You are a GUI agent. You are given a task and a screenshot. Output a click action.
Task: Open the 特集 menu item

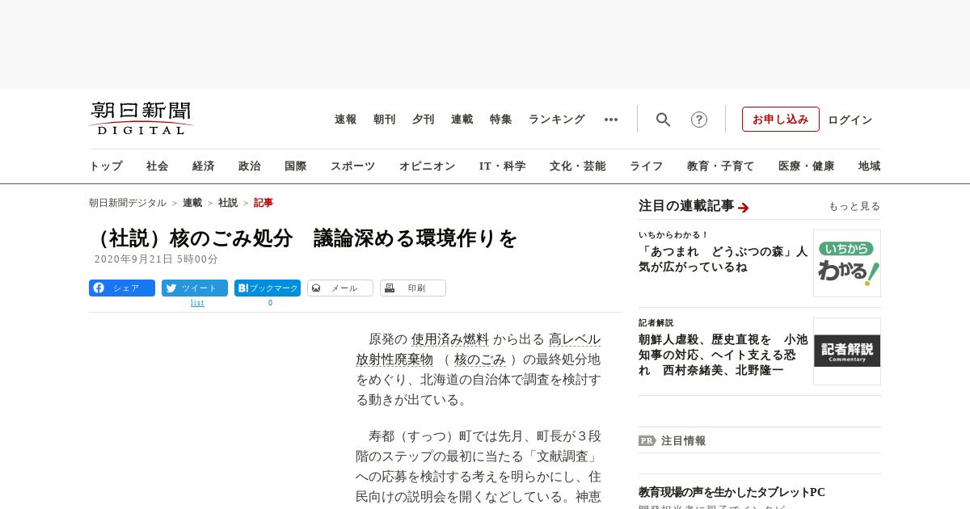click(x=501, y=120)
